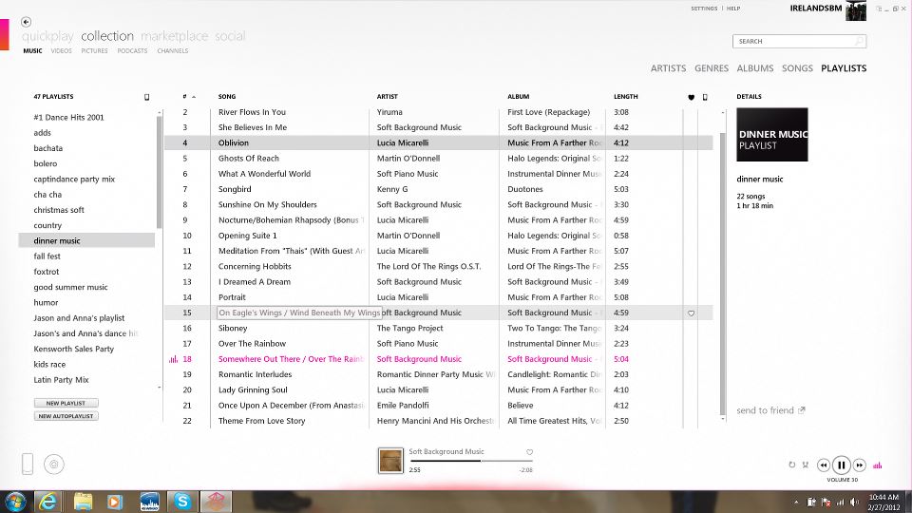Viewport: 912px width, 513px height.
Task: Open Windows Explorer folder in the taskbar
Action: 83,502
